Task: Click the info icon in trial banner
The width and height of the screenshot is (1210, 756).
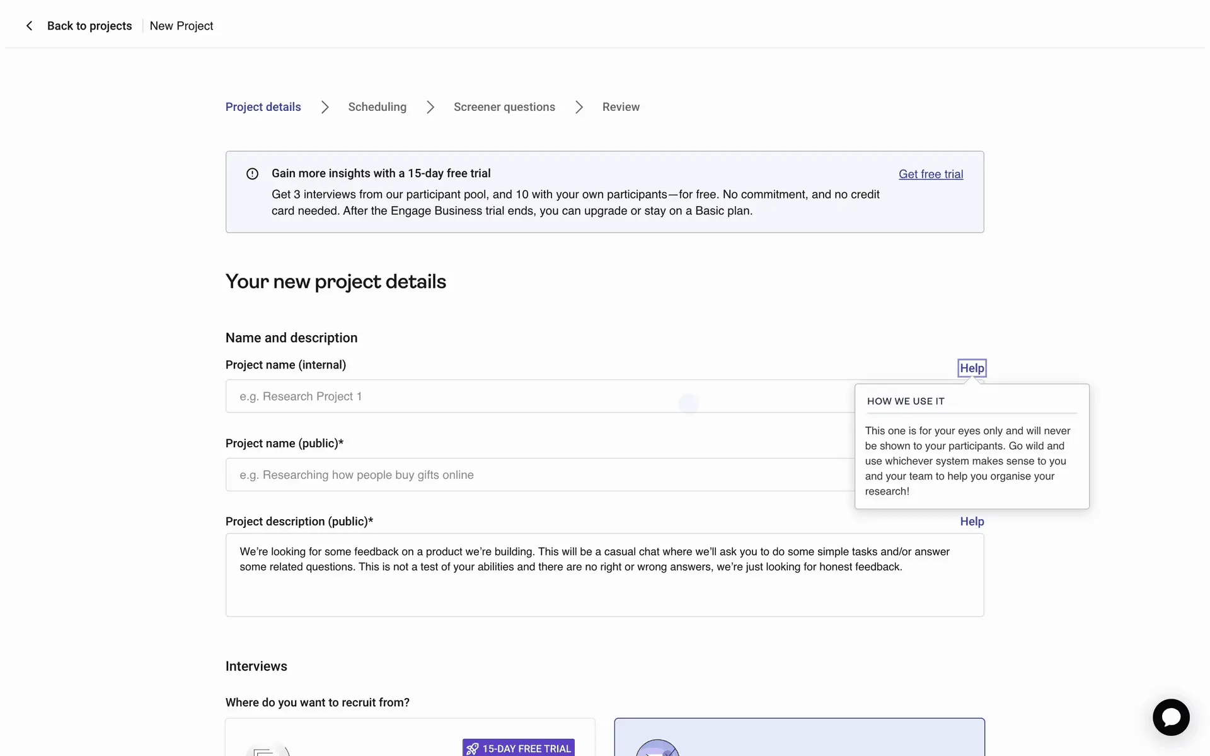Action: (x=252, y=174)
